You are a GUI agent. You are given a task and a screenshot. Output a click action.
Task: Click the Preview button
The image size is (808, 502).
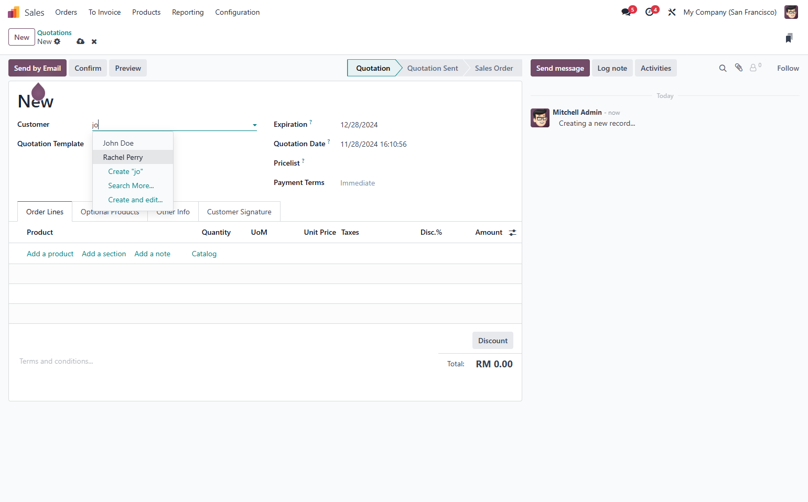[128, 68]
